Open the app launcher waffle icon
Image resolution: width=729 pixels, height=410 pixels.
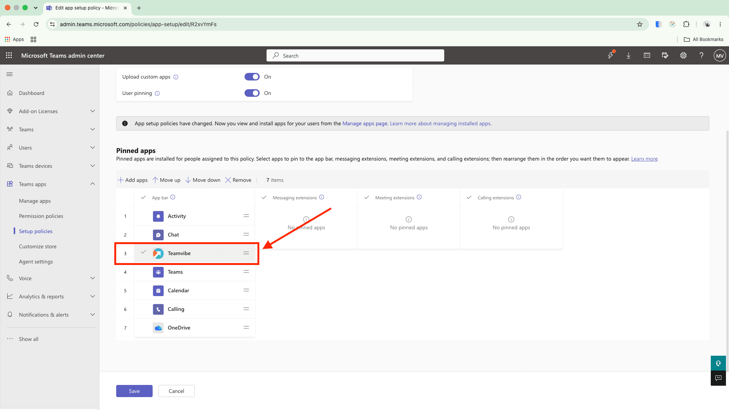click(9, 55)
